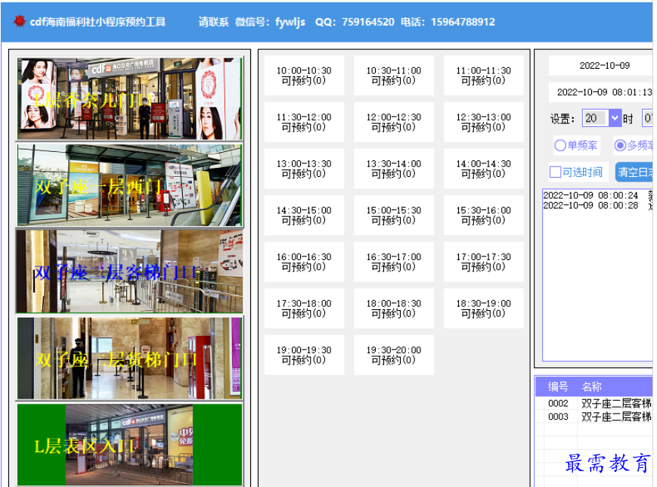Choose the 12:00-12:30 time slot
This screenshot has width=657, height=487.
click(393, 122)
